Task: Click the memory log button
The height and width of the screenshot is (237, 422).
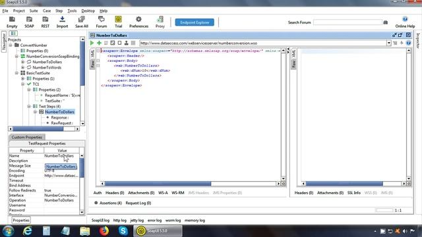Action: point(195,221)
